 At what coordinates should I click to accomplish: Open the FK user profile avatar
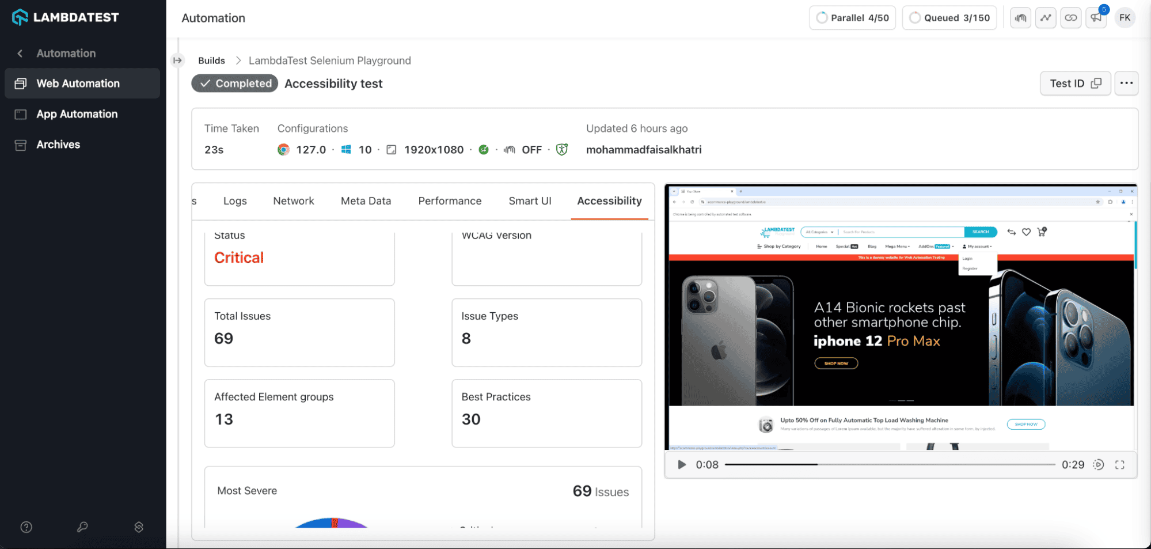pos(1125,18)
